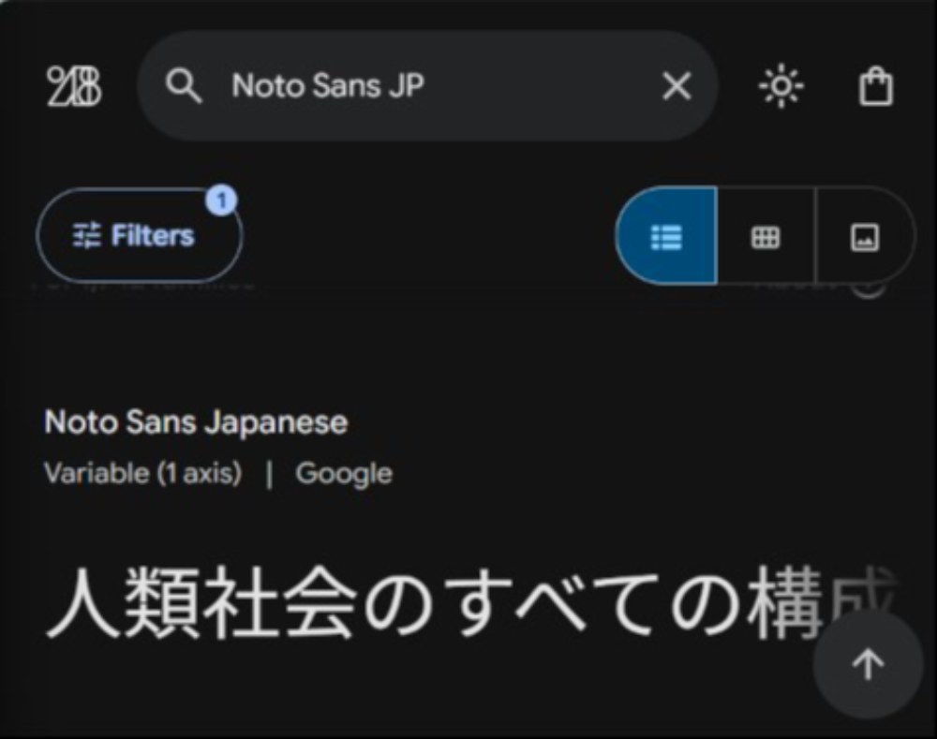Switch to list view

point(666,236)
